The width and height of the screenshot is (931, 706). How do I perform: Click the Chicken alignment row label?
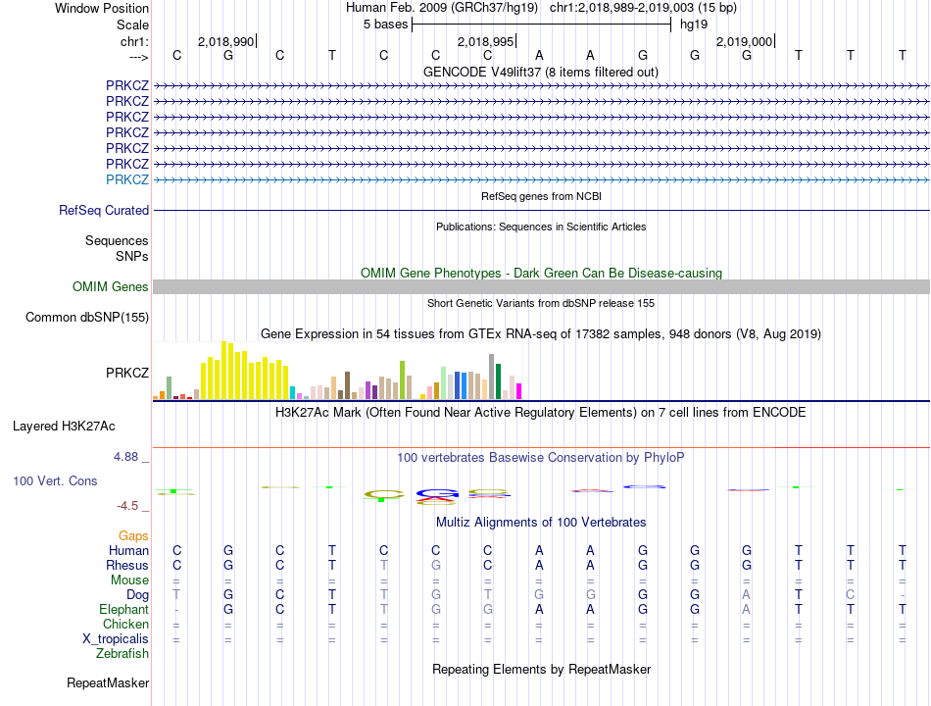125,624
